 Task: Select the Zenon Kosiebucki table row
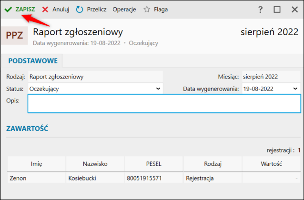click(95, 179)
